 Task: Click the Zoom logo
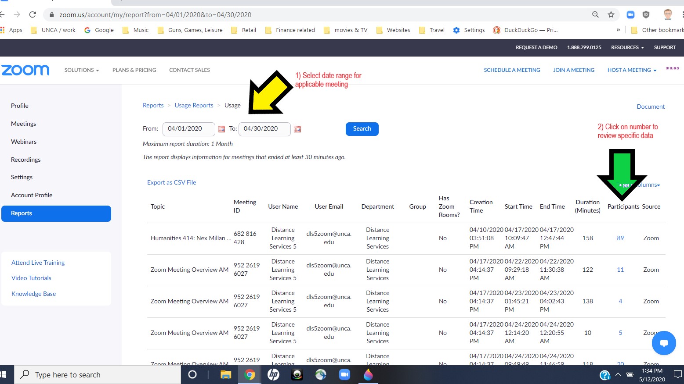(25, 70)
